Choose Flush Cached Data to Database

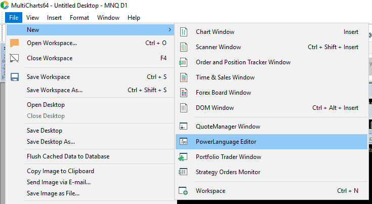91,156
